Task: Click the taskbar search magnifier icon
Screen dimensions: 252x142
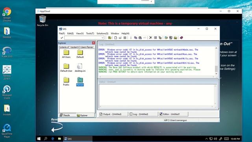Action: coord(46,138)
